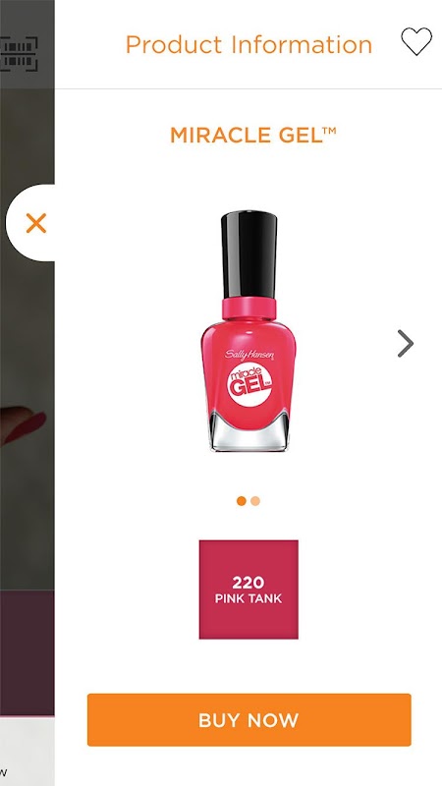Screen dimensions: 442x786
Task: Select the first carousel page dot
Action: 242,501
